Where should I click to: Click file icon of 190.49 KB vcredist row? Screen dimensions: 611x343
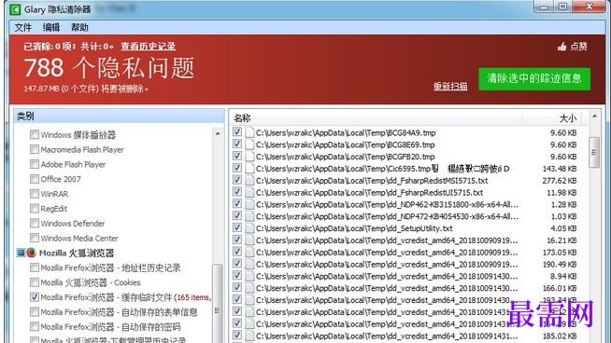249,264
